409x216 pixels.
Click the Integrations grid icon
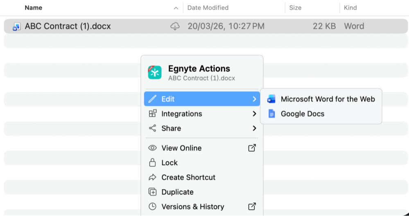pos(153,114)
